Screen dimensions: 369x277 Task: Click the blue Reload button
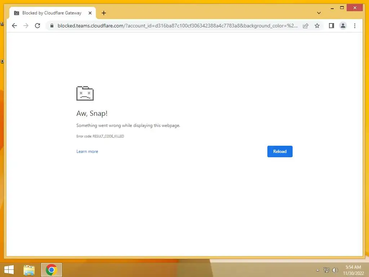(280, 151)
